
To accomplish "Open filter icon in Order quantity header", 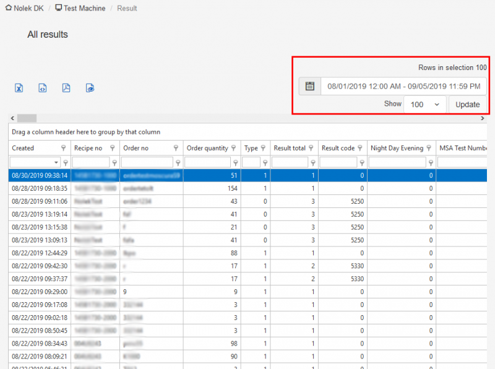I will click(x=234, y=148).
